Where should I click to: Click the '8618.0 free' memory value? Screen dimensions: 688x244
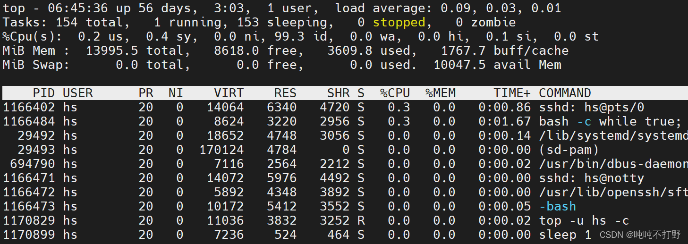tap(259, 50)
